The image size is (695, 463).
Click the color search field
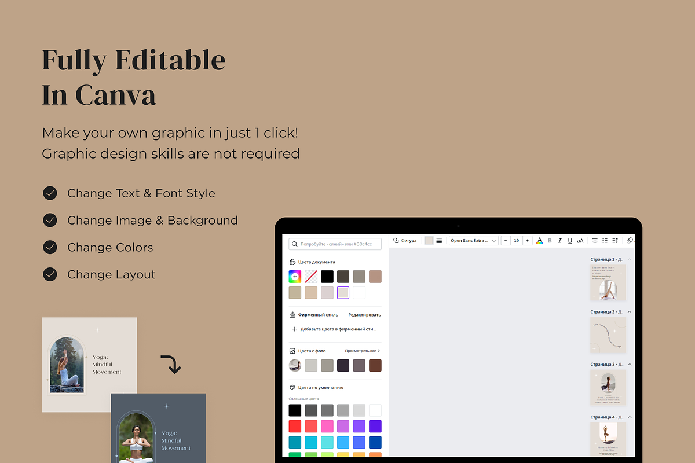click(335, 244)
